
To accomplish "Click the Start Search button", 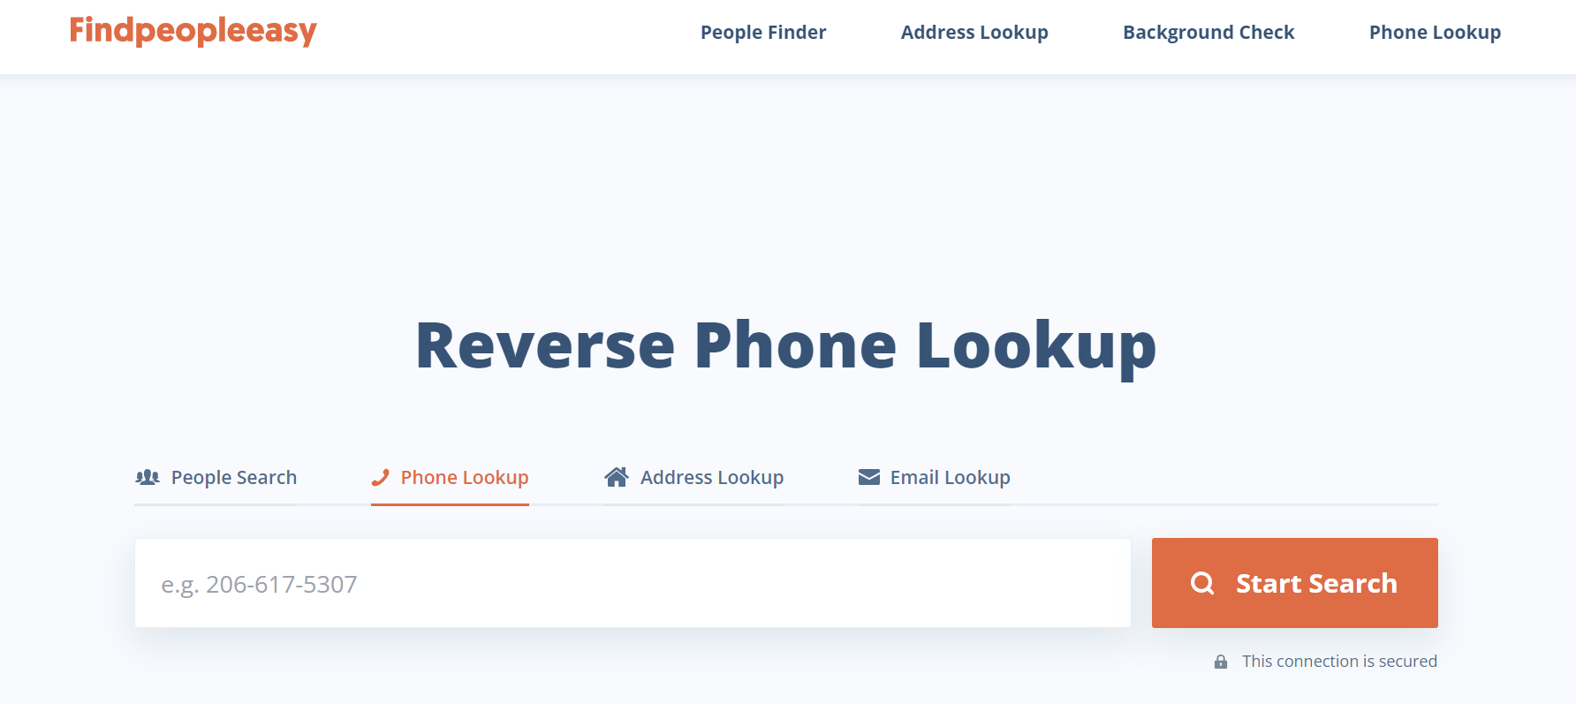I will tap(1295, 583).
